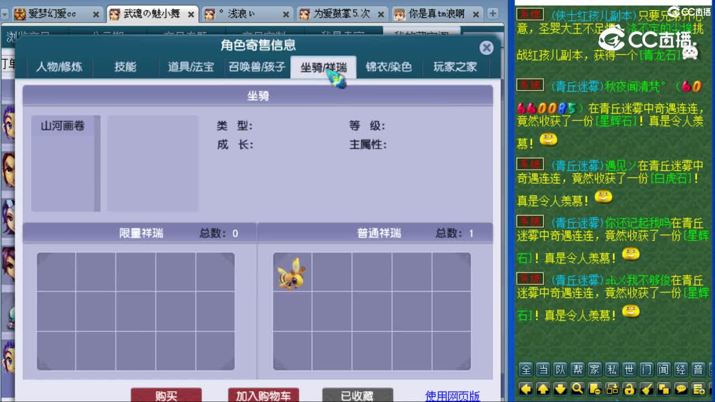
Task: Open the 玩家之家 tab
Action: click(x=455, y=67)
